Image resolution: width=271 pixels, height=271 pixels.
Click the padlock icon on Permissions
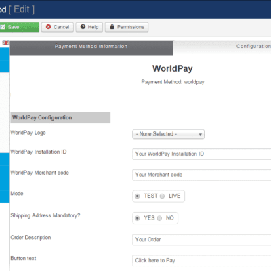point(112,27)
